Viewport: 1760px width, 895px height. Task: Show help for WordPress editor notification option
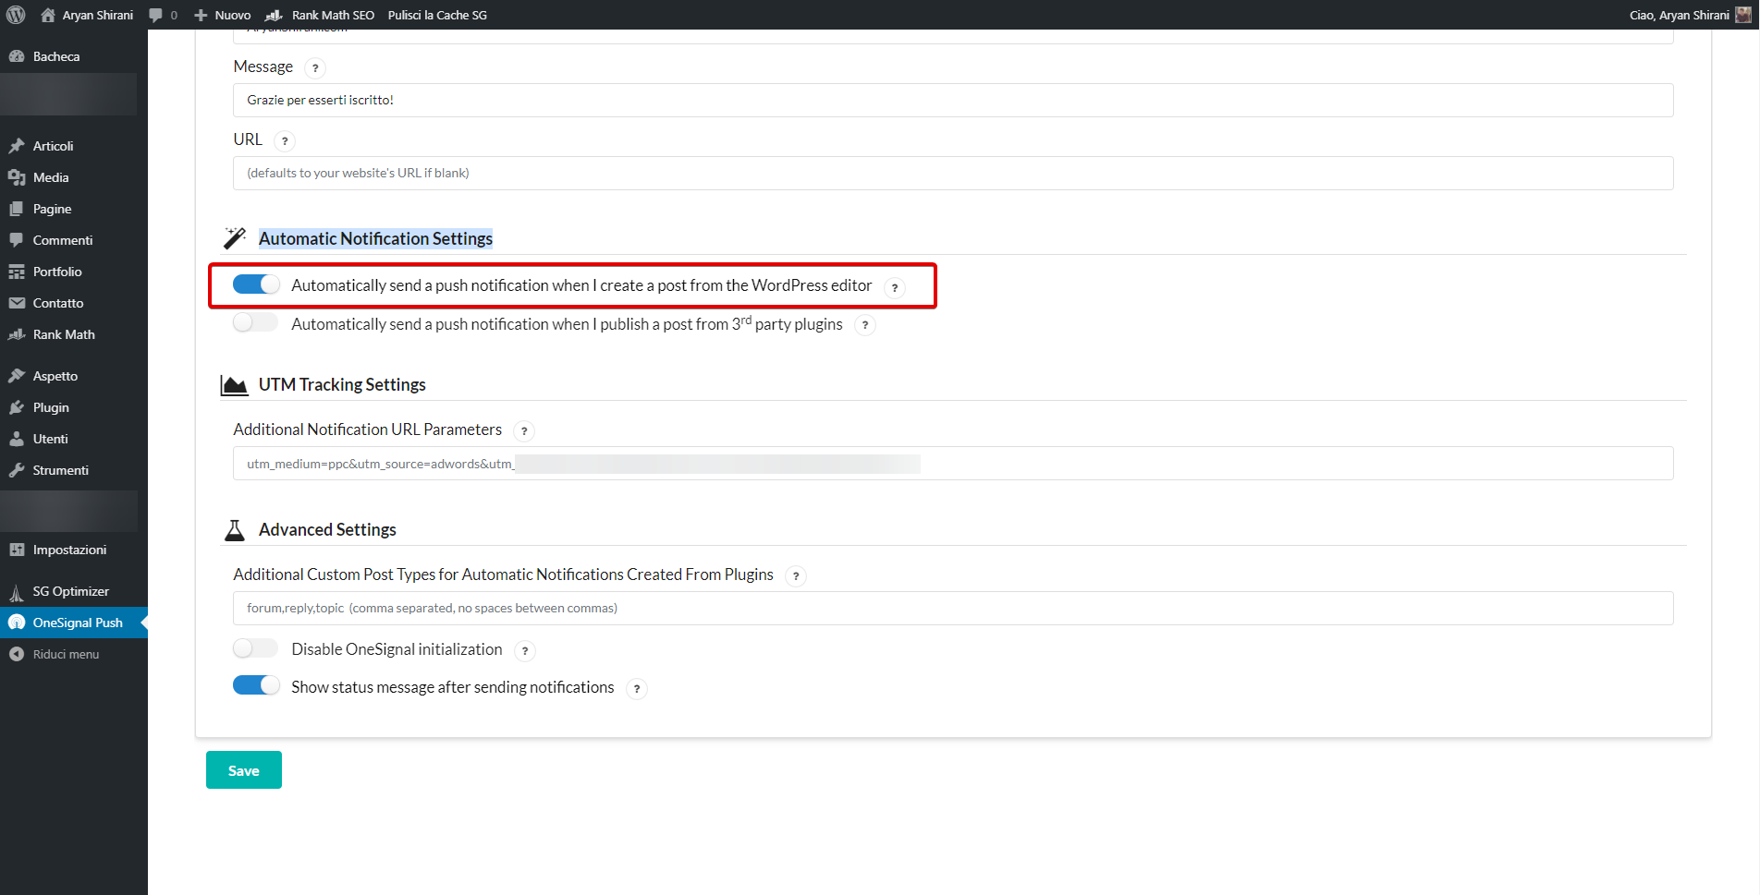pyautogui.click(x=895, y=287)
